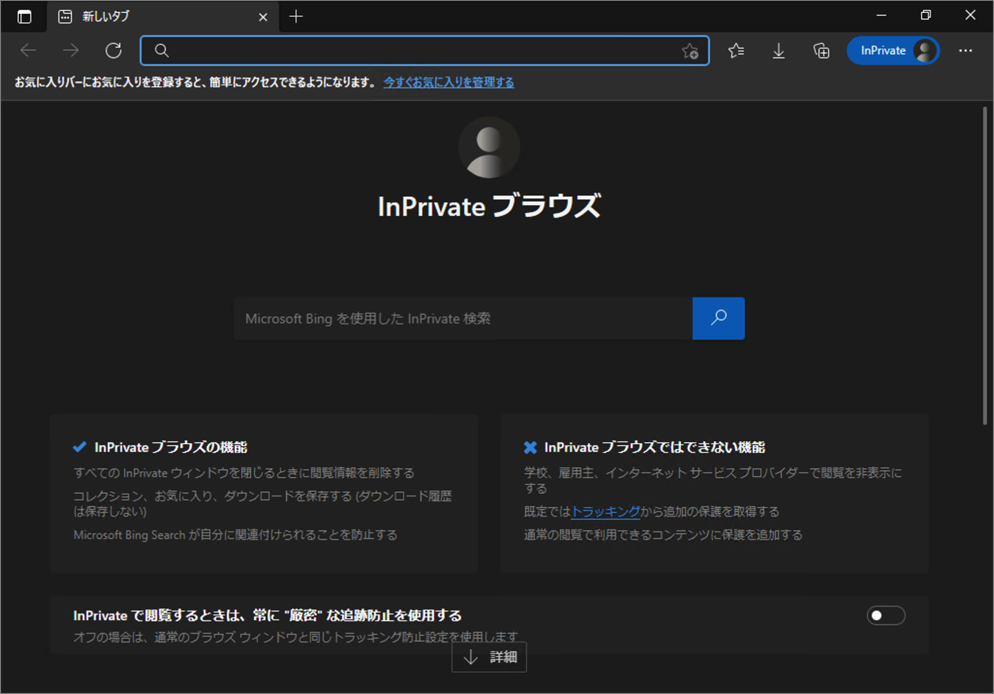Open the 今すぐお気に入りを管理する link
Viewport: 994px width, 694px height.
click(448, 82)
